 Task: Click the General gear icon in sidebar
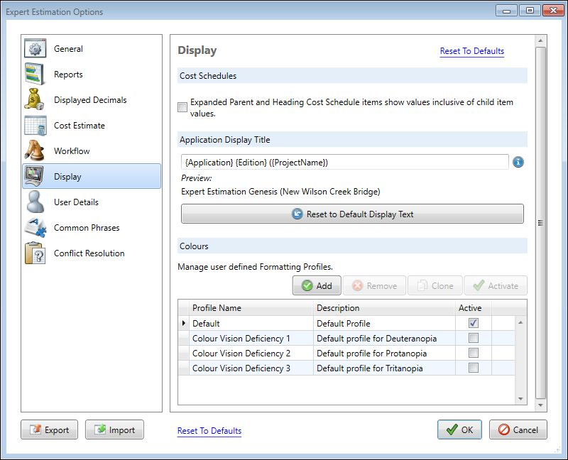pyautogui.click(x=35, y=49)
